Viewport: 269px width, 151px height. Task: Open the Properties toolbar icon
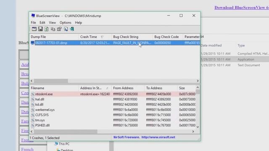pyautogui.click(x=59, y=29)
